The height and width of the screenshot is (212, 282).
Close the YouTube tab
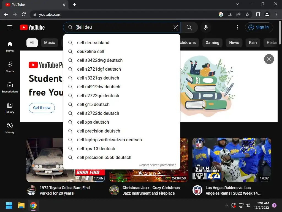click(x=64, y=5)
